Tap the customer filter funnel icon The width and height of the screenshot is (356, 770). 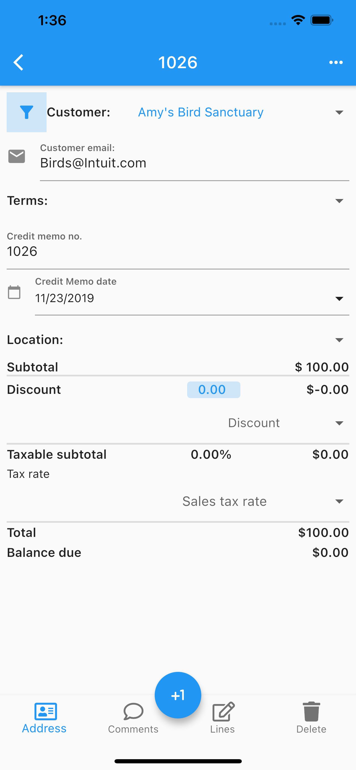click(27, 112)
